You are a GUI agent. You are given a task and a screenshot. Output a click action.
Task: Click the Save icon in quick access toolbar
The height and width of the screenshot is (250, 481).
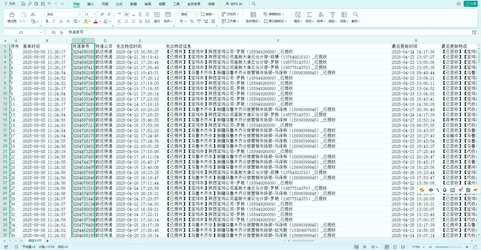click(x=23, y=4)
